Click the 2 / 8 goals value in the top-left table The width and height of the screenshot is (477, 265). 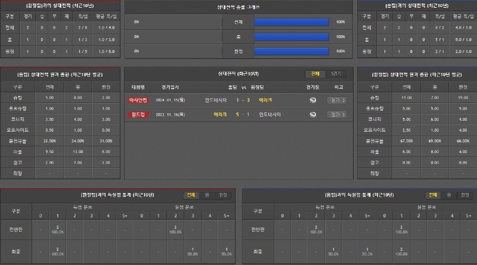83,27
